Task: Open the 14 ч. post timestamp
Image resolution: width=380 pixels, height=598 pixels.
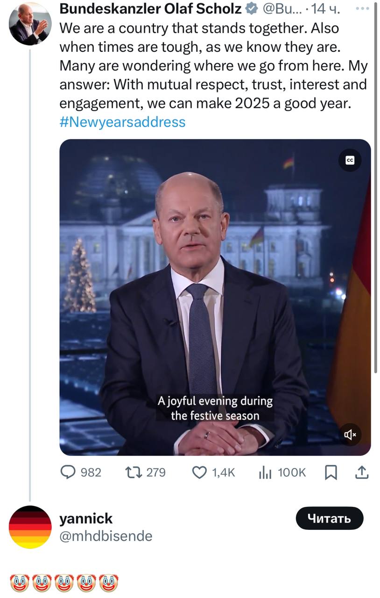Action: coord(325,8)
